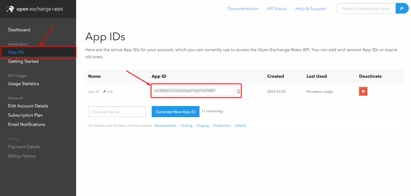Click the 'No recent usage' cell
Viewport: 411px width, 196px height.
[x=320, y=92]
